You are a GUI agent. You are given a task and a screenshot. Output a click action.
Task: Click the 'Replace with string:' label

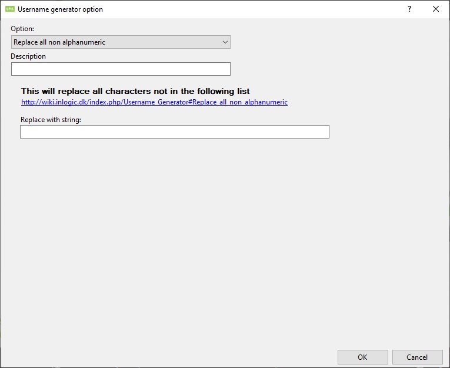tap(51, 119)
